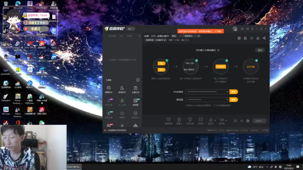The width and height of the screenshot is (303, 170).
Task: Open the TV-shaped tool in third toolbox row
Action: [x=122, y=115]
